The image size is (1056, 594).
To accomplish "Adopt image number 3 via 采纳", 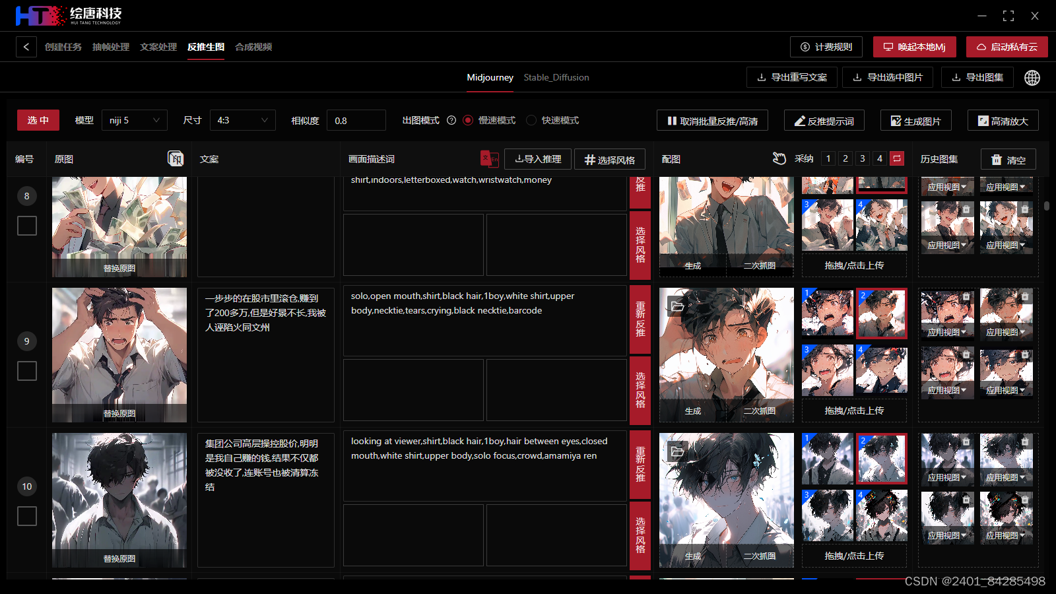I will [863, 158].
